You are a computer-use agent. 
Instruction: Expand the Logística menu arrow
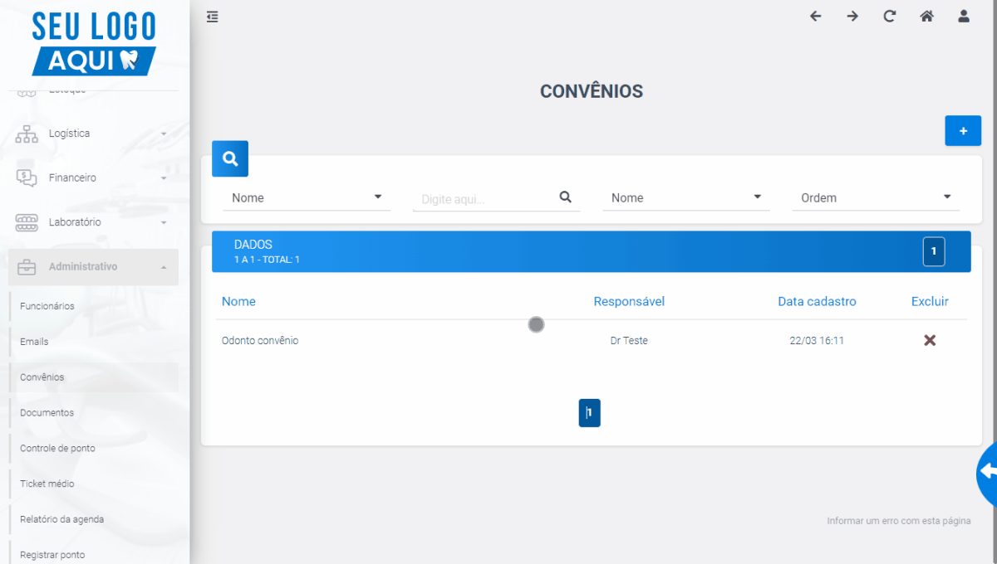(x=164, y=134)
